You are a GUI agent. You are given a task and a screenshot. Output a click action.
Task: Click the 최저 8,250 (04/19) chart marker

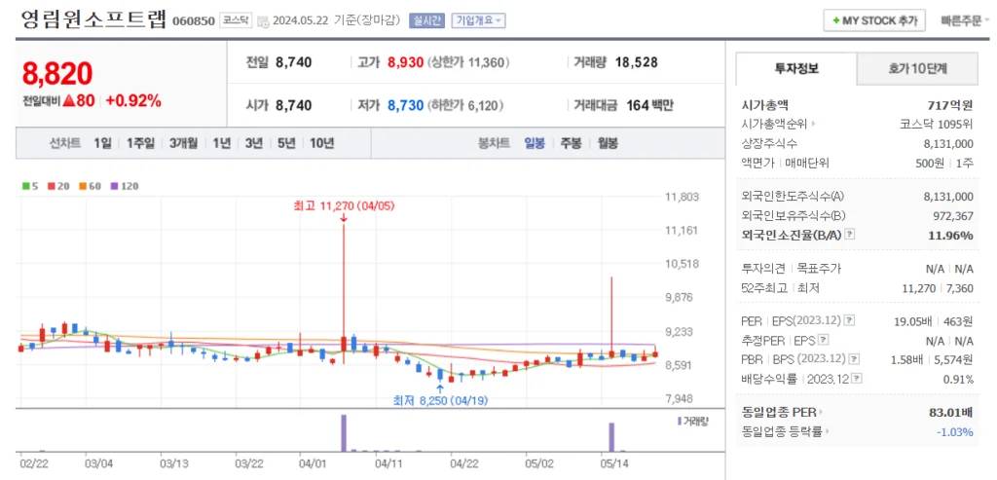click(441, 400)
